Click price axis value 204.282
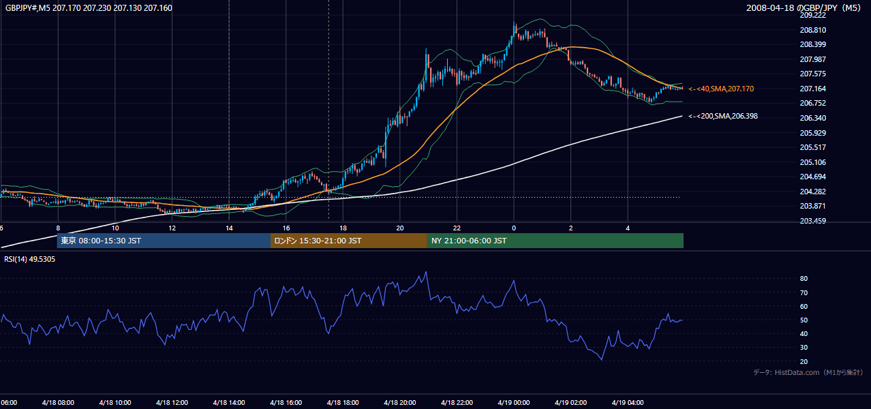 (x=812, y=192)
